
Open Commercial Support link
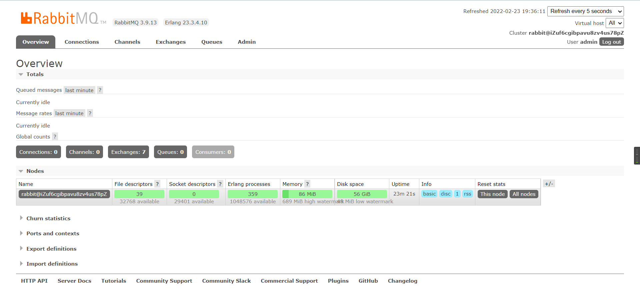pos(289,281)
